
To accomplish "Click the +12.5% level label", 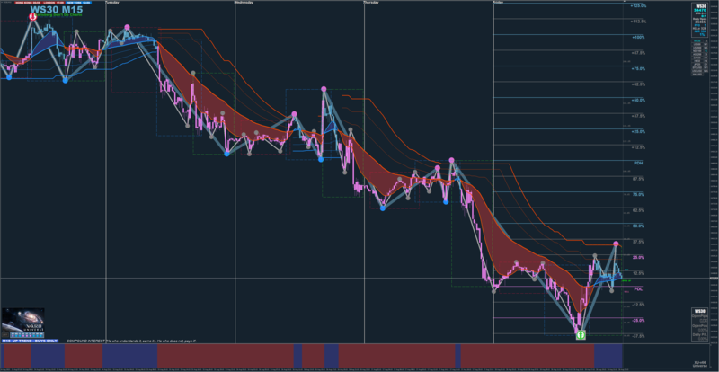I will click(638, 147).
